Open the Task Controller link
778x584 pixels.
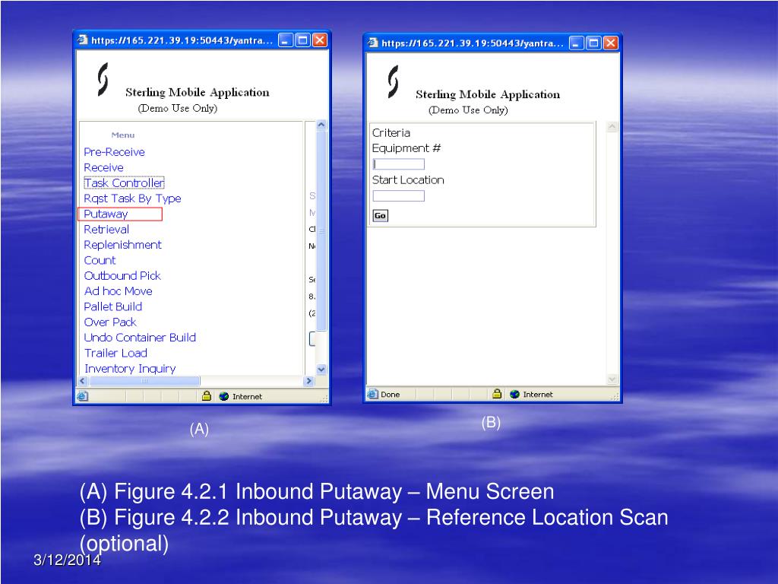coord(124,182)
